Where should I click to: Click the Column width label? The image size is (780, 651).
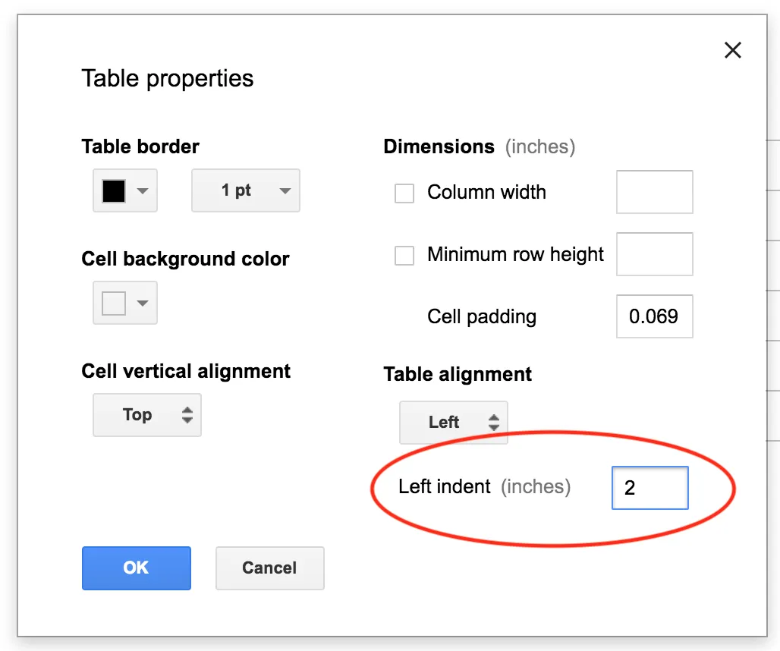(486, 193)
